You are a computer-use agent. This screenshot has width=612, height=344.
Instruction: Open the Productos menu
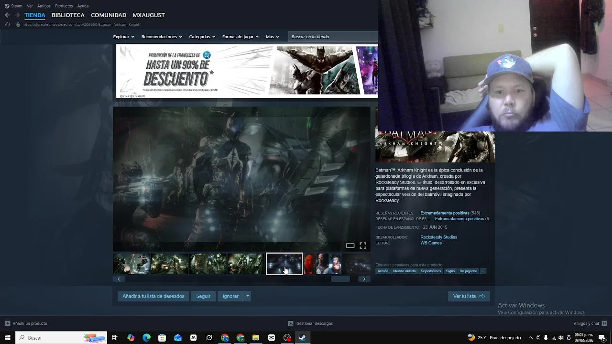(x=64, y=6)
